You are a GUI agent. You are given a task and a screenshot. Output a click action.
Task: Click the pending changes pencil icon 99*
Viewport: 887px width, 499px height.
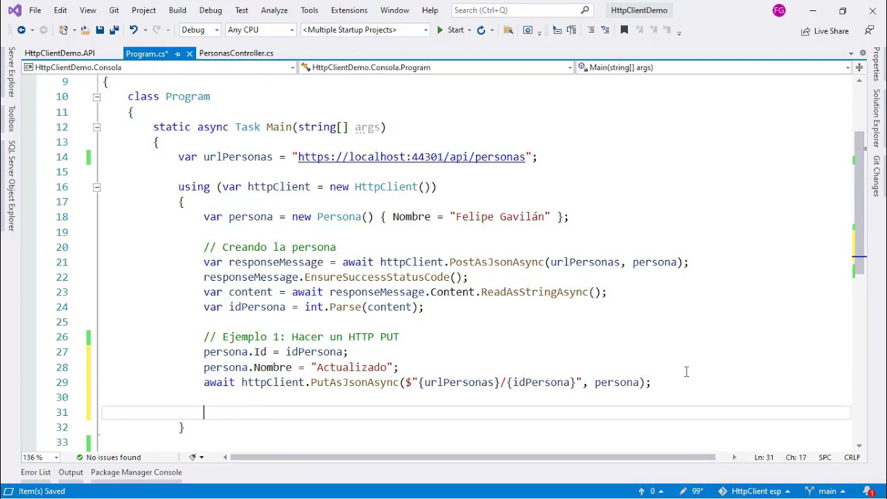coord(691,491)
